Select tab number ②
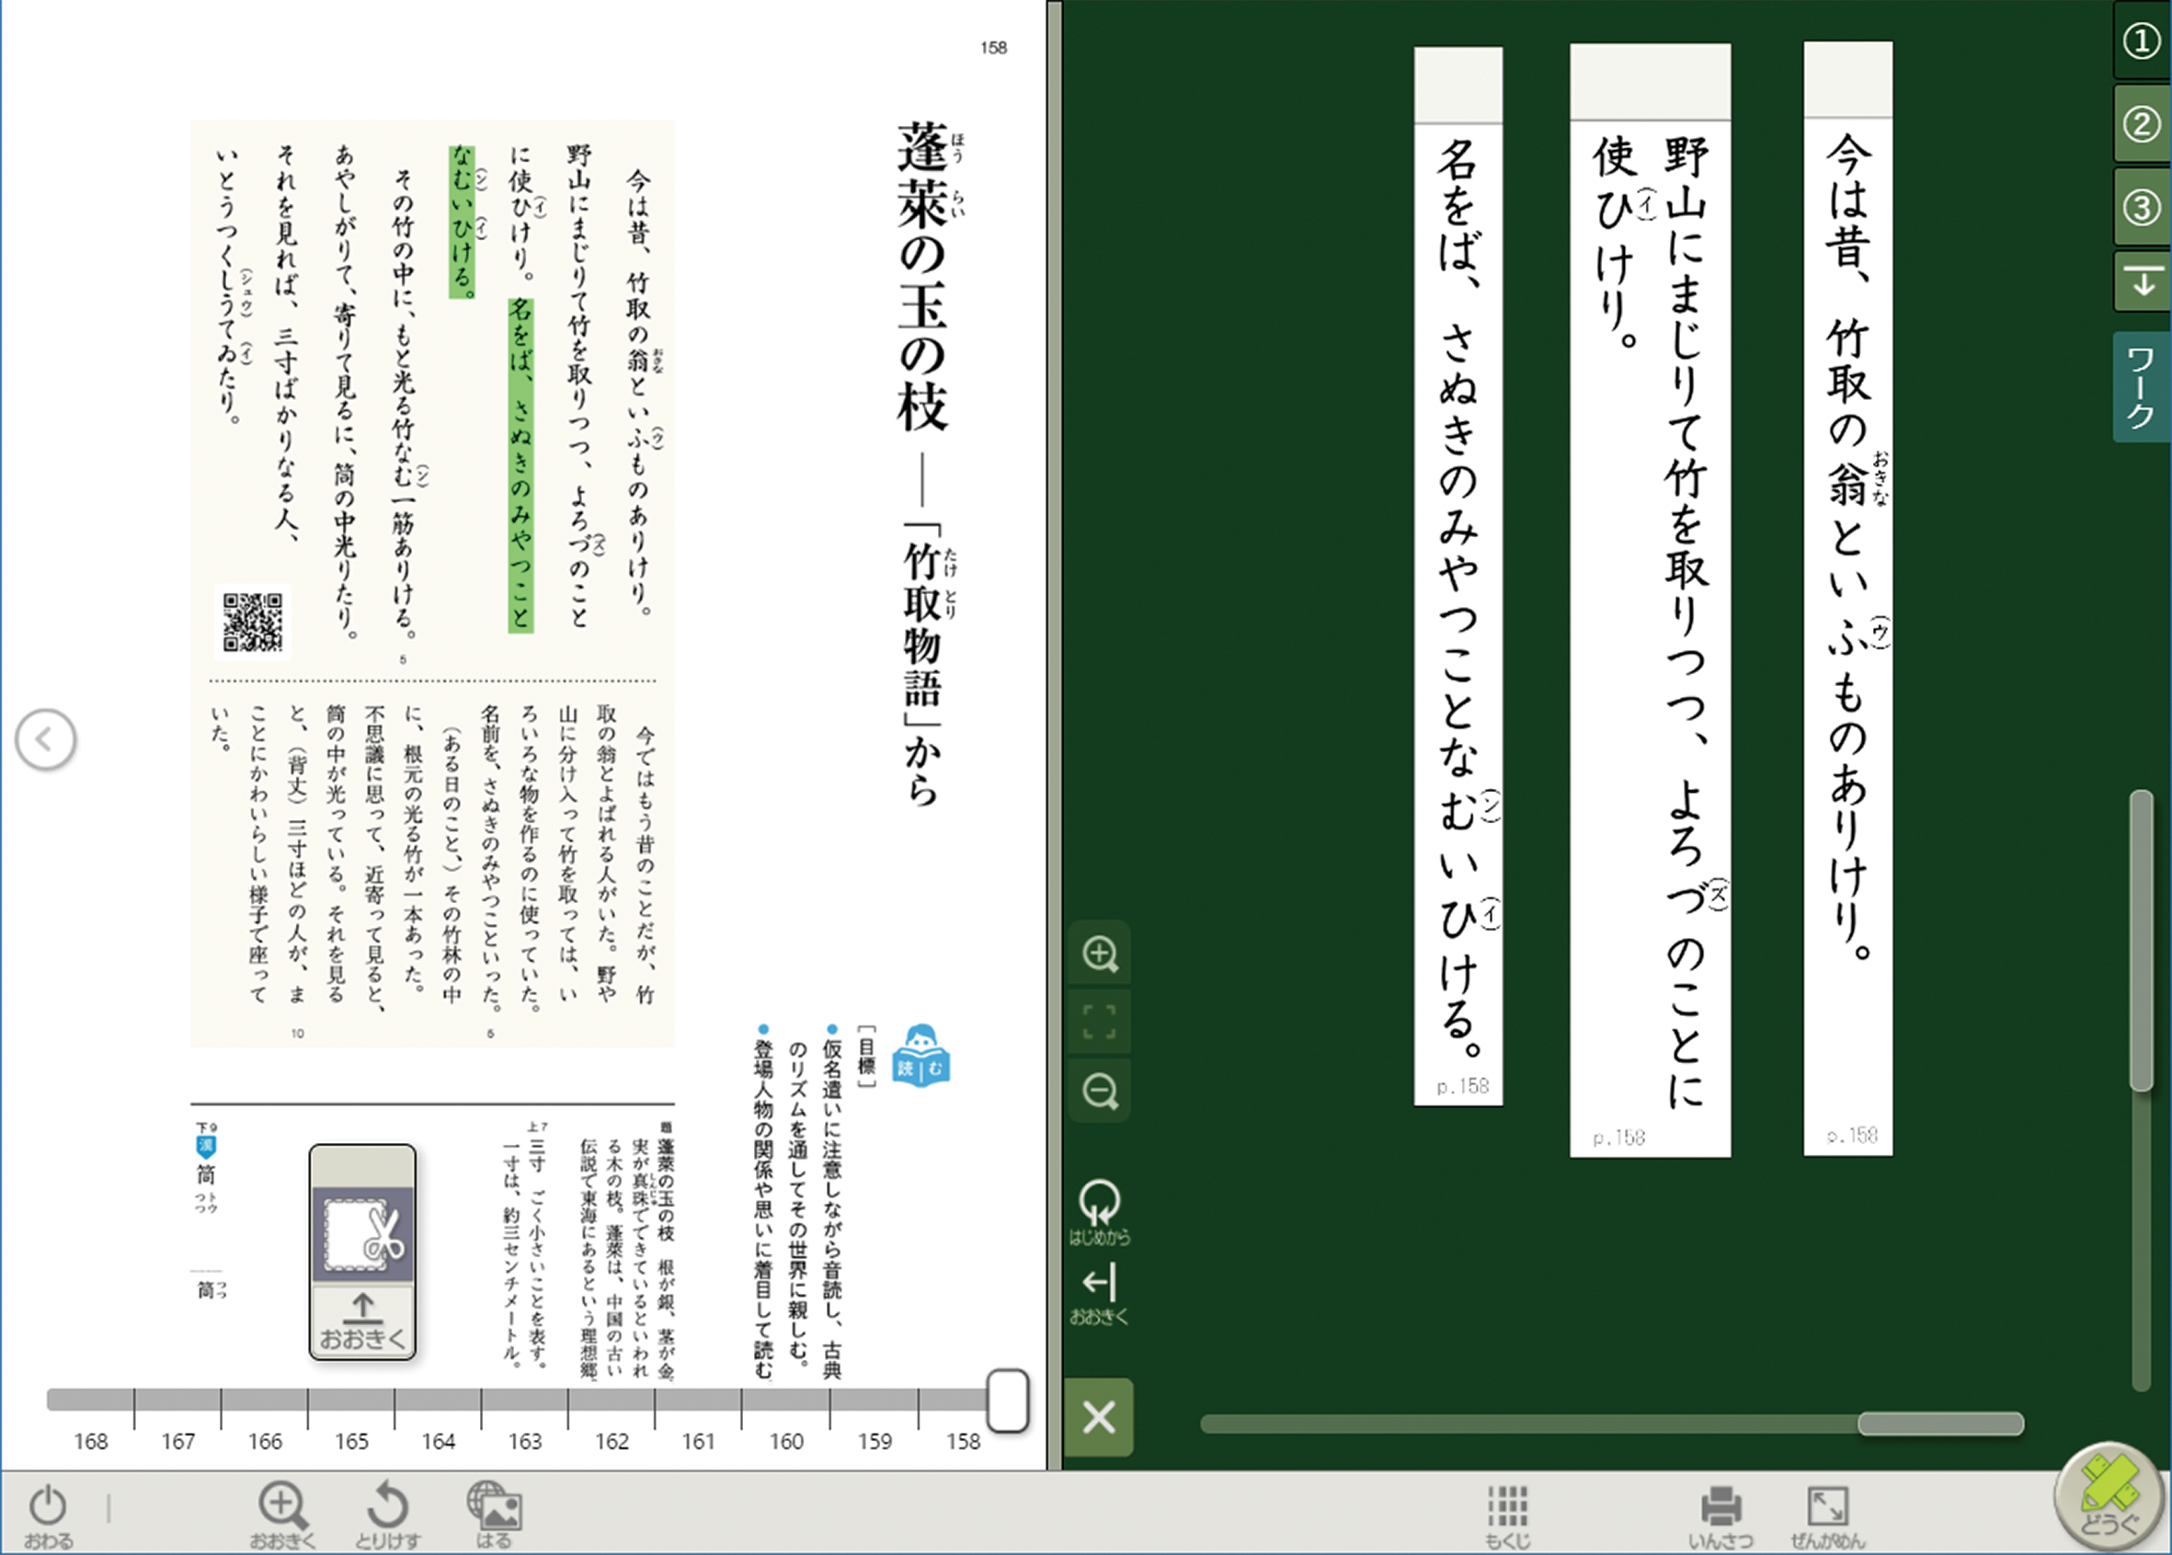Screen dimensions: 2172x1555 [2142, 124]
